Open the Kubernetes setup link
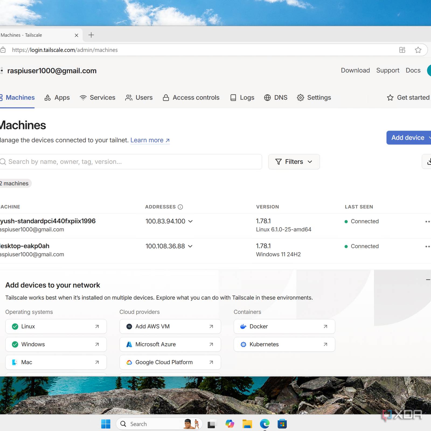 [284, 344]
